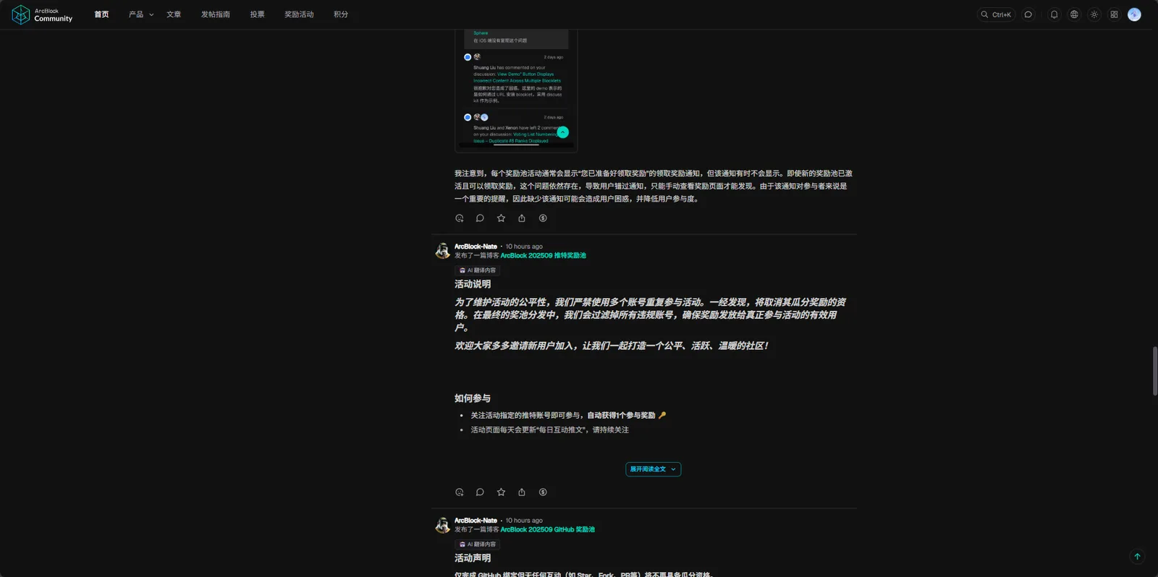Click the page vertical scrollbar thumb
The width and height of the screenshot is (1158, 577).
[x=1155, y=371]
